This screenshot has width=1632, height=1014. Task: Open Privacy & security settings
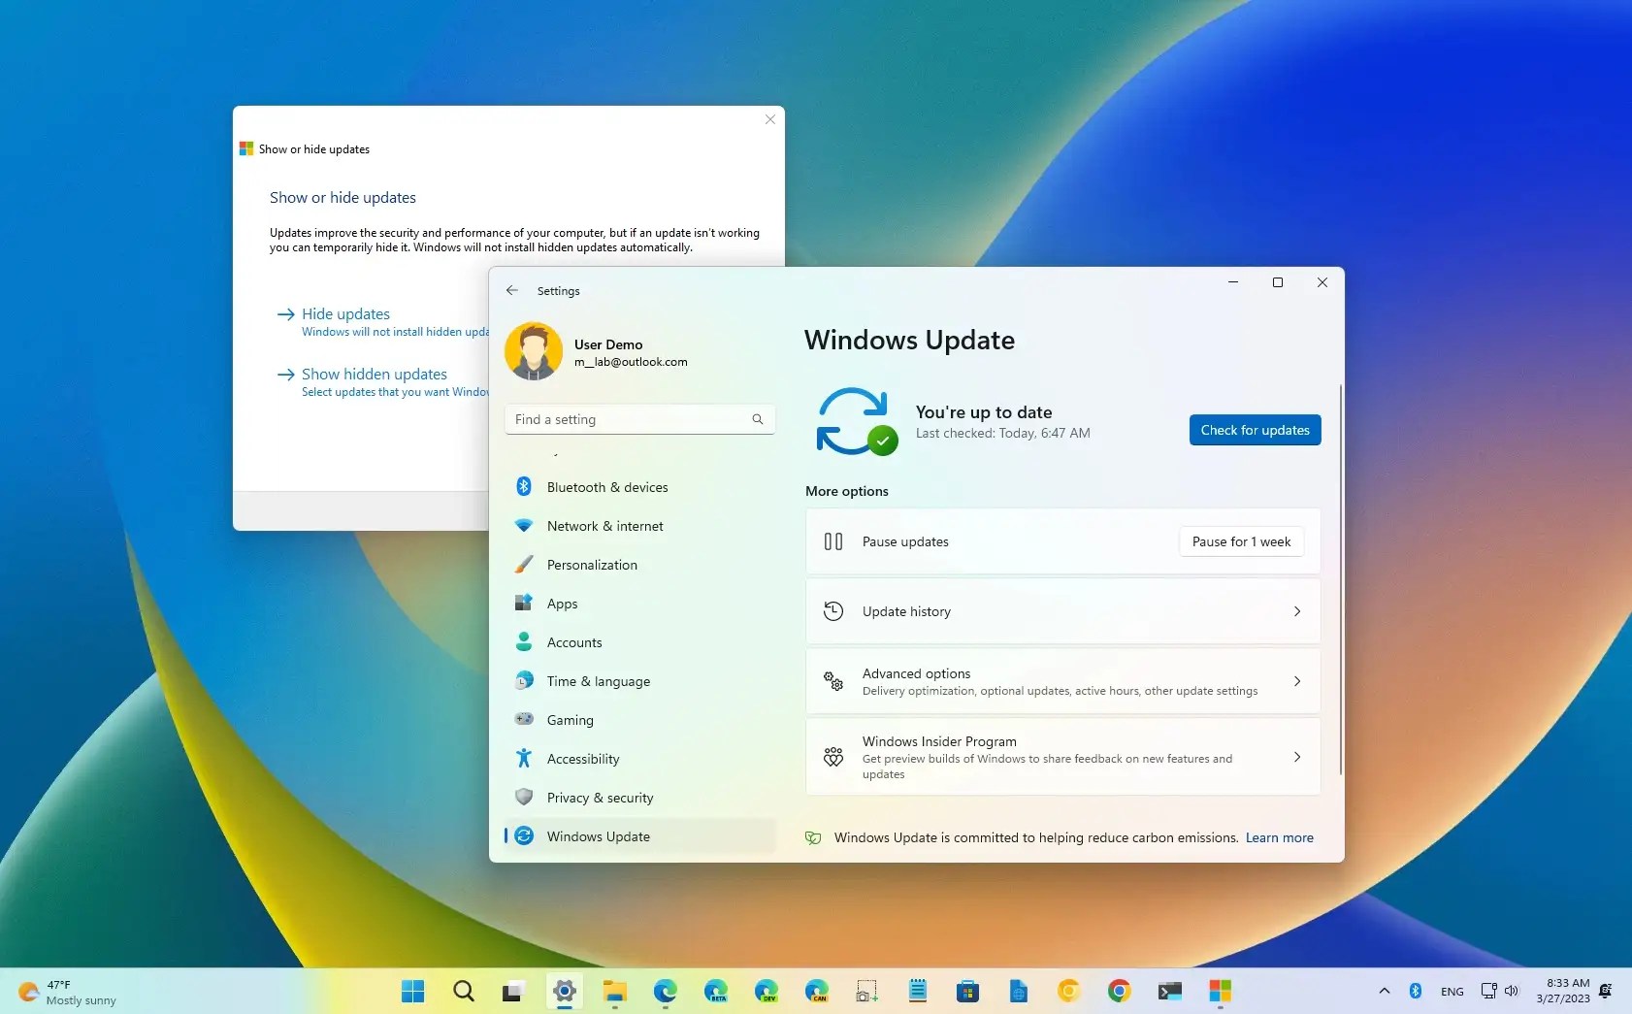pos(599,798)
